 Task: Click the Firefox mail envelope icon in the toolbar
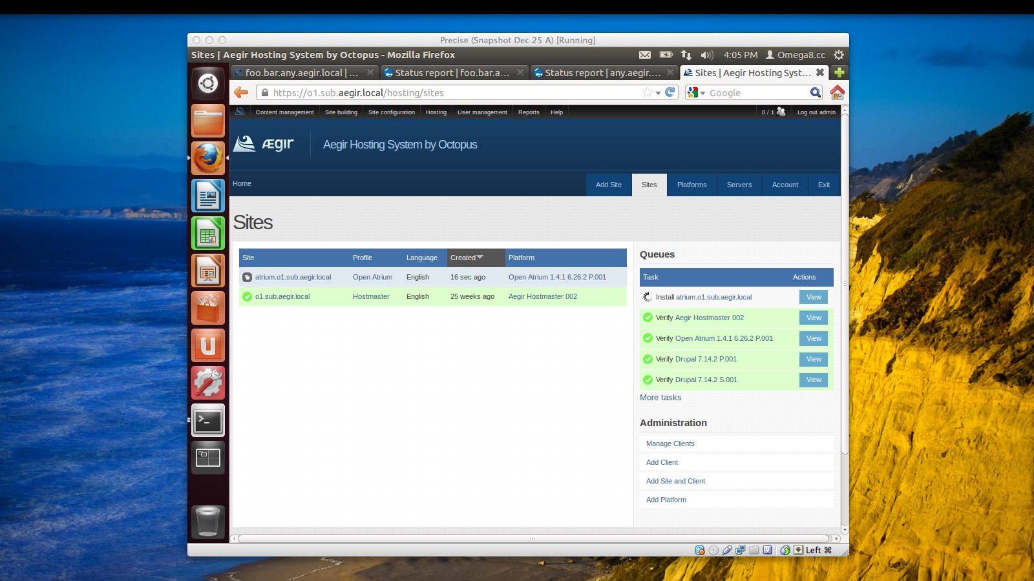click(x=646, y=55)
